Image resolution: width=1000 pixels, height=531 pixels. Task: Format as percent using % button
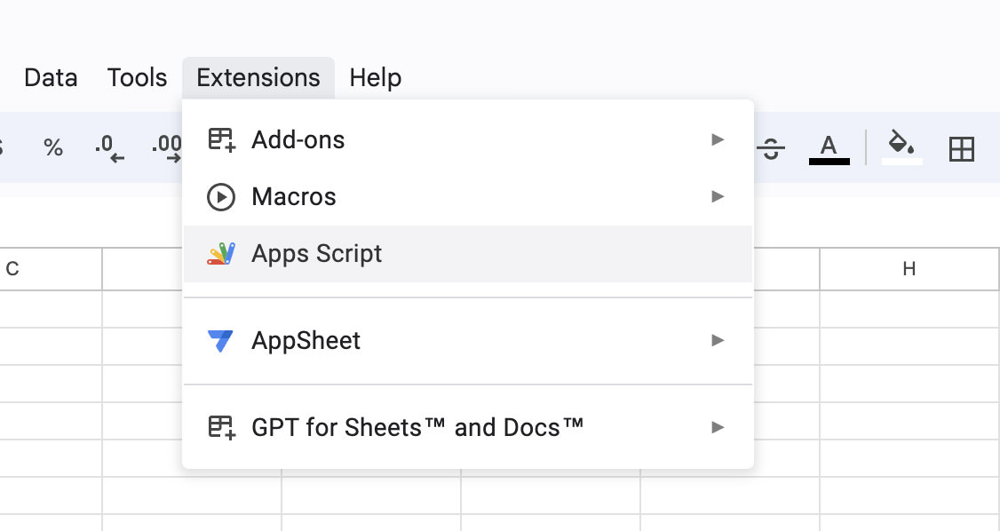[x=53, y=148]
